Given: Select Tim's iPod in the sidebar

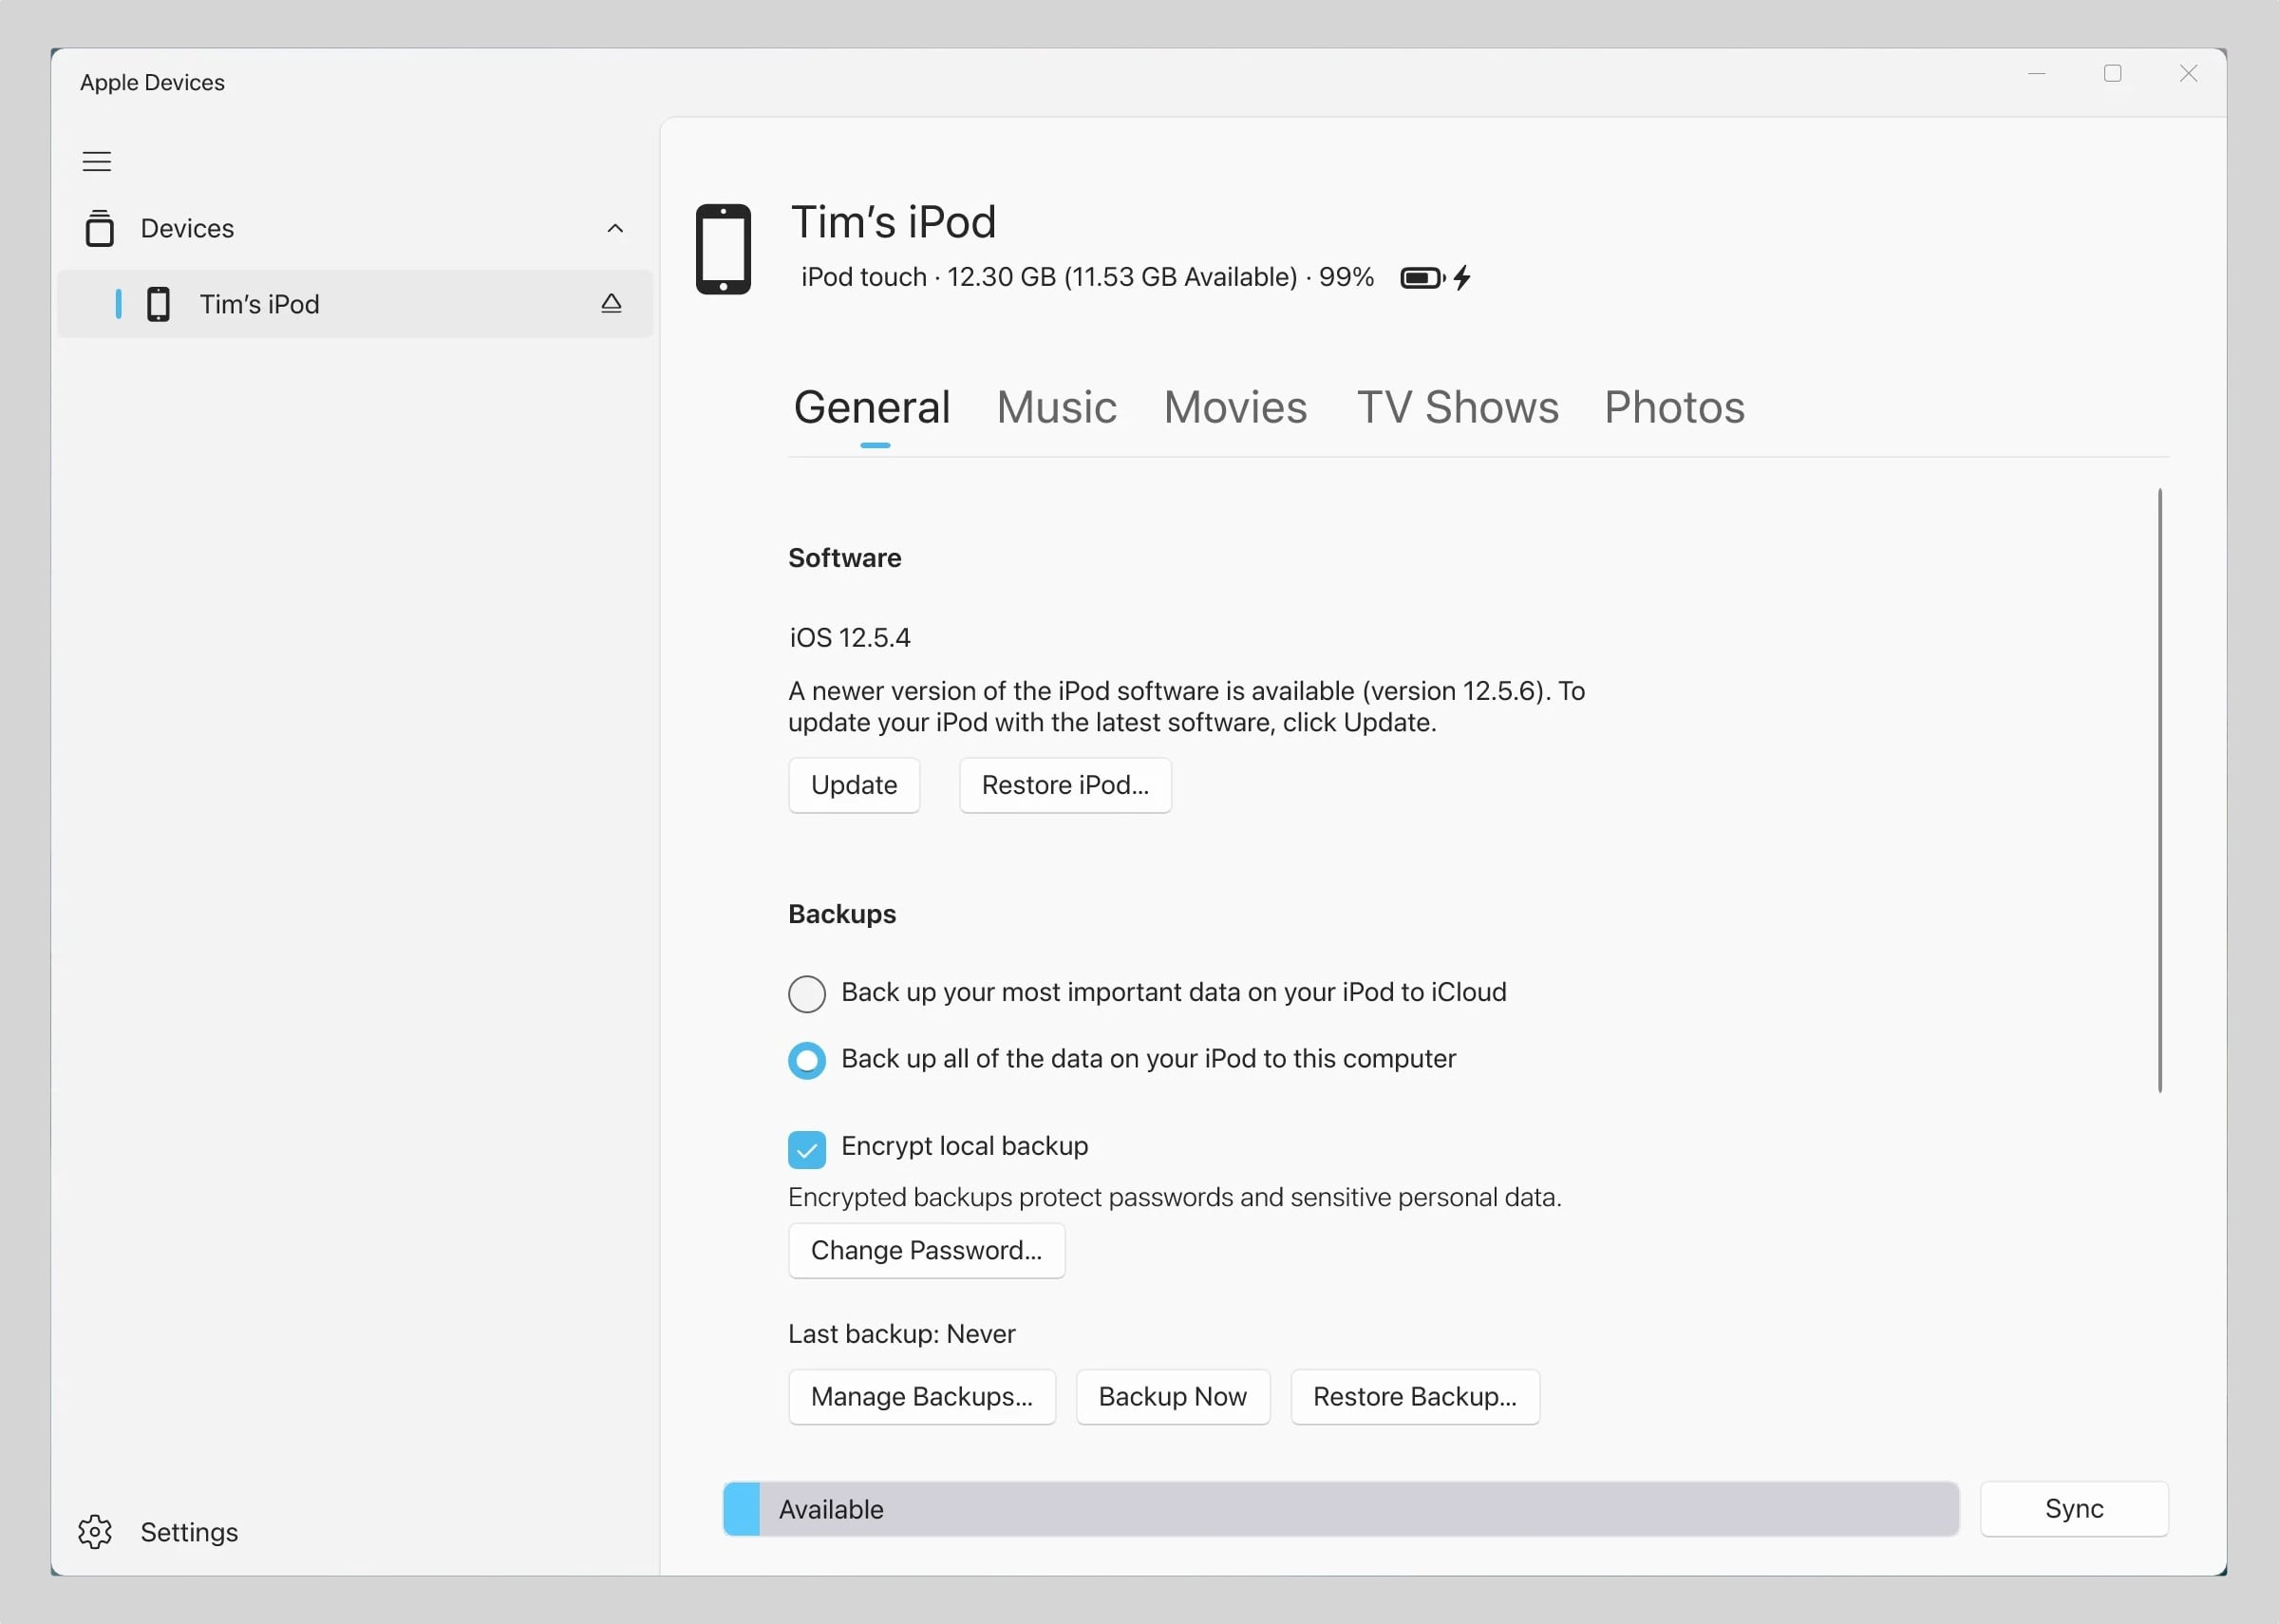Looking at the screenshot, I should 355,304.
